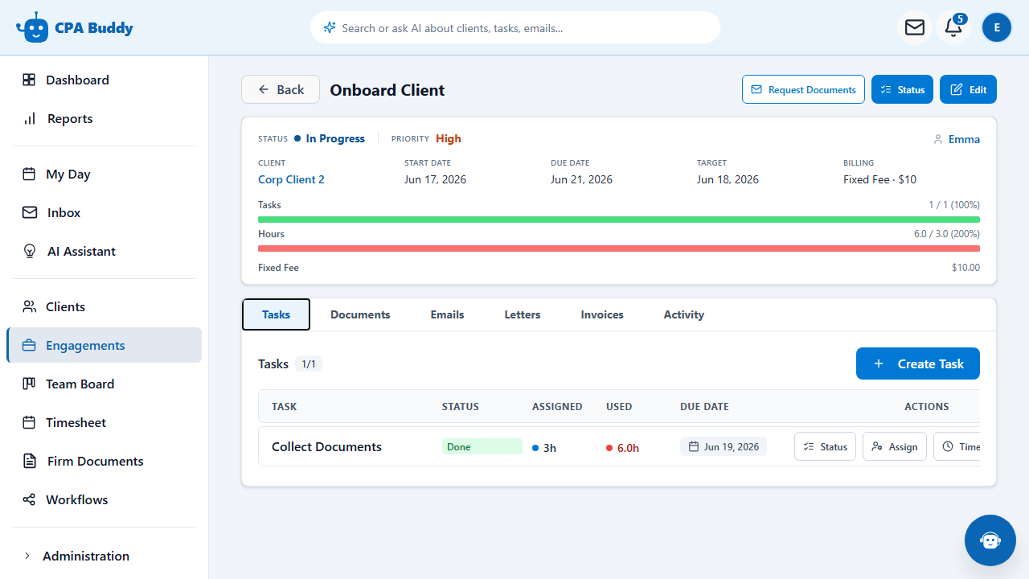Screen dimensions: 1029x579
Task: Click the CPA Buddy robot logo
Action: tap(32, 27)
